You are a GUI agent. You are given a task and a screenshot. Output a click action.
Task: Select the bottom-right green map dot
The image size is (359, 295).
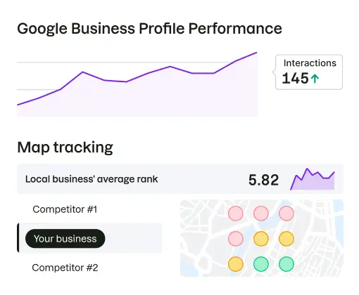(286, 264)
